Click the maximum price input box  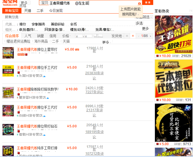(x=88, y=36)
